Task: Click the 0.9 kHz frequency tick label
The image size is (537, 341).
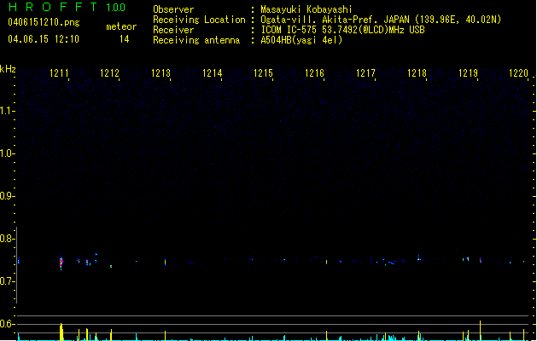Action: (8, 196)
